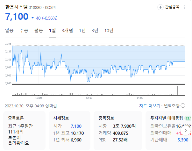Select the 3년 chart range tab
The width and height of the screenshot is (192, 151).
coord(95,31)
